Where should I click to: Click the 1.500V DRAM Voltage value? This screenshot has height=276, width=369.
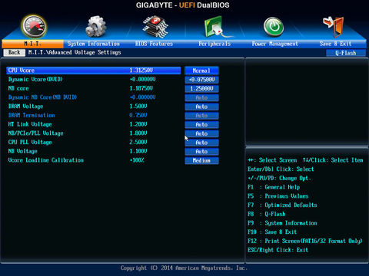(138, 106)
